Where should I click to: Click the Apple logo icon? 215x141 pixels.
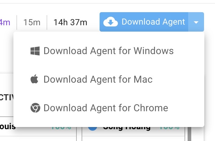(34, 79)
